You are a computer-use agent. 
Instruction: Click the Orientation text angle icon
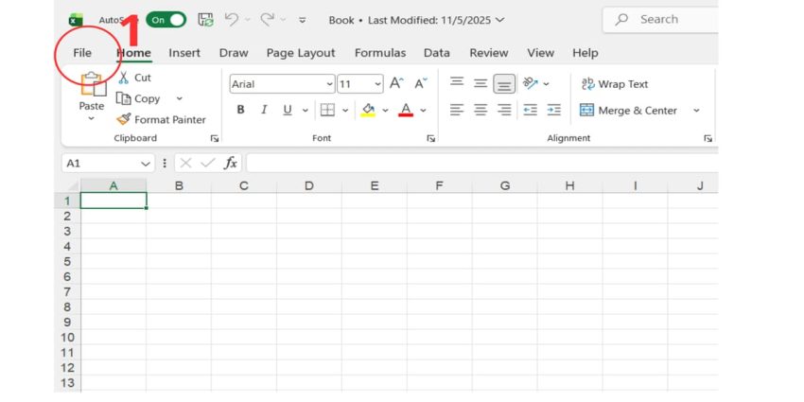pos(531,83)
